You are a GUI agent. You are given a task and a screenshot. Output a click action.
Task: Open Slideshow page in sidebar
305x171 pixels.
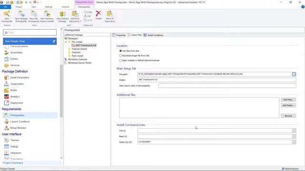click(x=16, y=153)
